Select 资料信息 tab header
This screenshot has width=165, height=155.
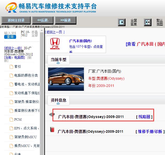[x=58, y=100]
